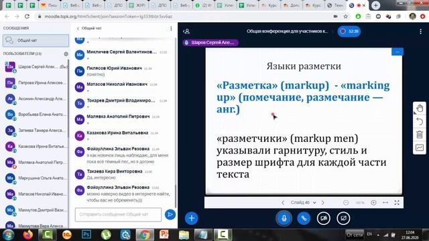Open a new browser tab

[375, 5]
